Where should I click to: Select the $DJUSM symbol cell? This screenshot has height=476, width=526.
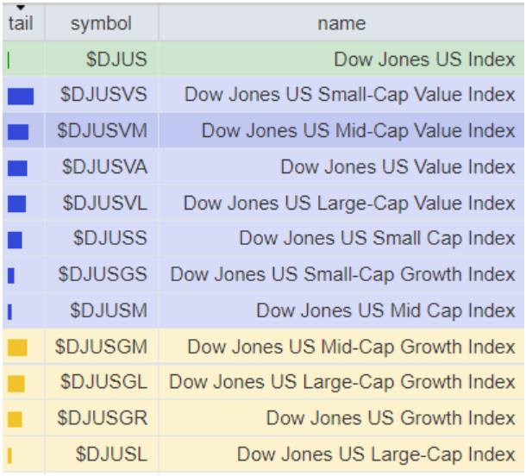coord(109,310)
